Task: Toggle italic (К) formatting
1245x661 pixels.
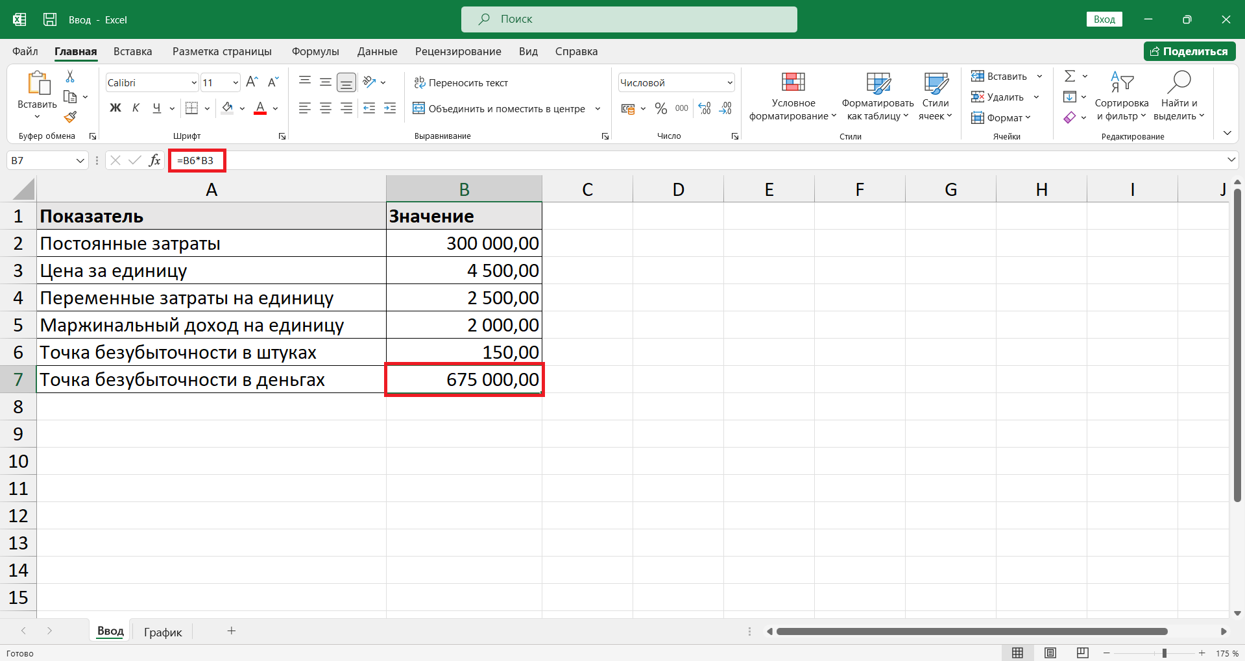Action: (136, 108)
